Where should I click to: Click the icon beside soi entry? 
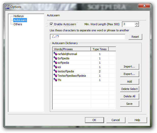click(55, 67)
